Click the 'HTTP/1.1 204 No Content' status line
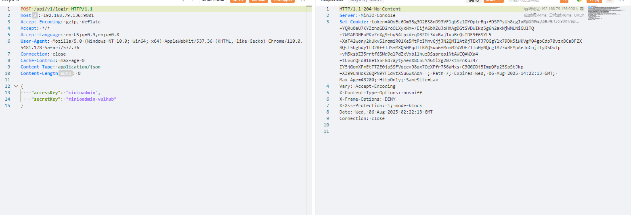This screenshot has width=635, height=215. point(370,9)
